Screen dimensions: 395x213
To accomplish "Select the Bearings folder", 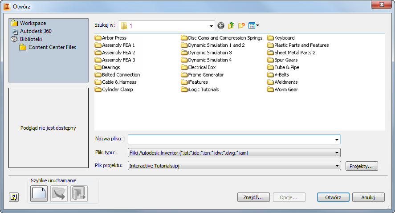I will 107,67.
